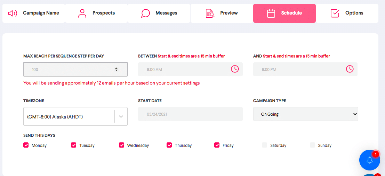Viewport: 385px width, 176px height.
Task: Click the person icon for Prospects
Action: (x=82, y=13)
